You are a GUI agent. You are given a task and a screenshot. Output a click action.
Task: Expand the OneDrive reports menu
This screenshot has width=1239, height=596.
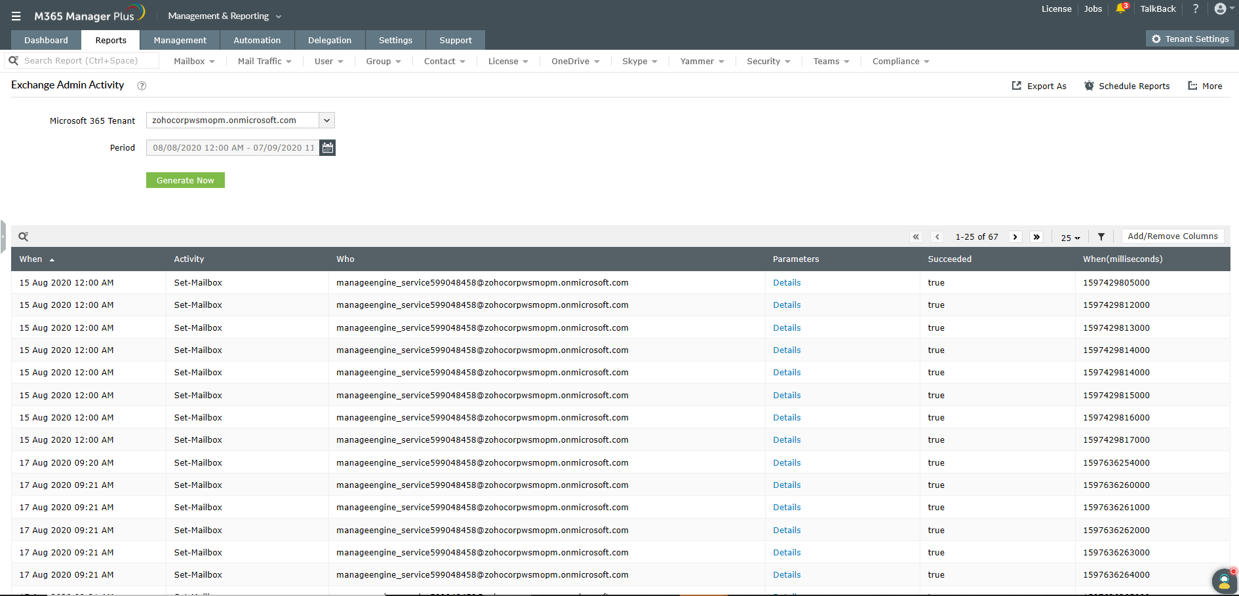[576, 62]
